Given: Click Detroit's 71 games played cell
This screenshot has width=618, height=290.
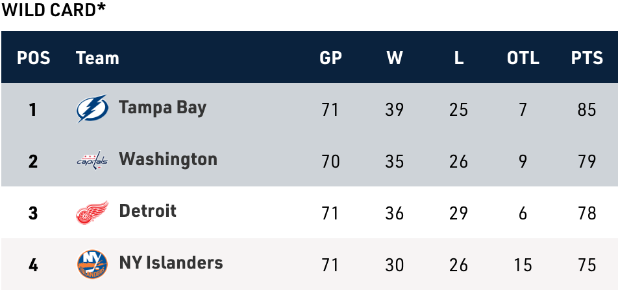Looking at the screenshot, I should point(330,213).
